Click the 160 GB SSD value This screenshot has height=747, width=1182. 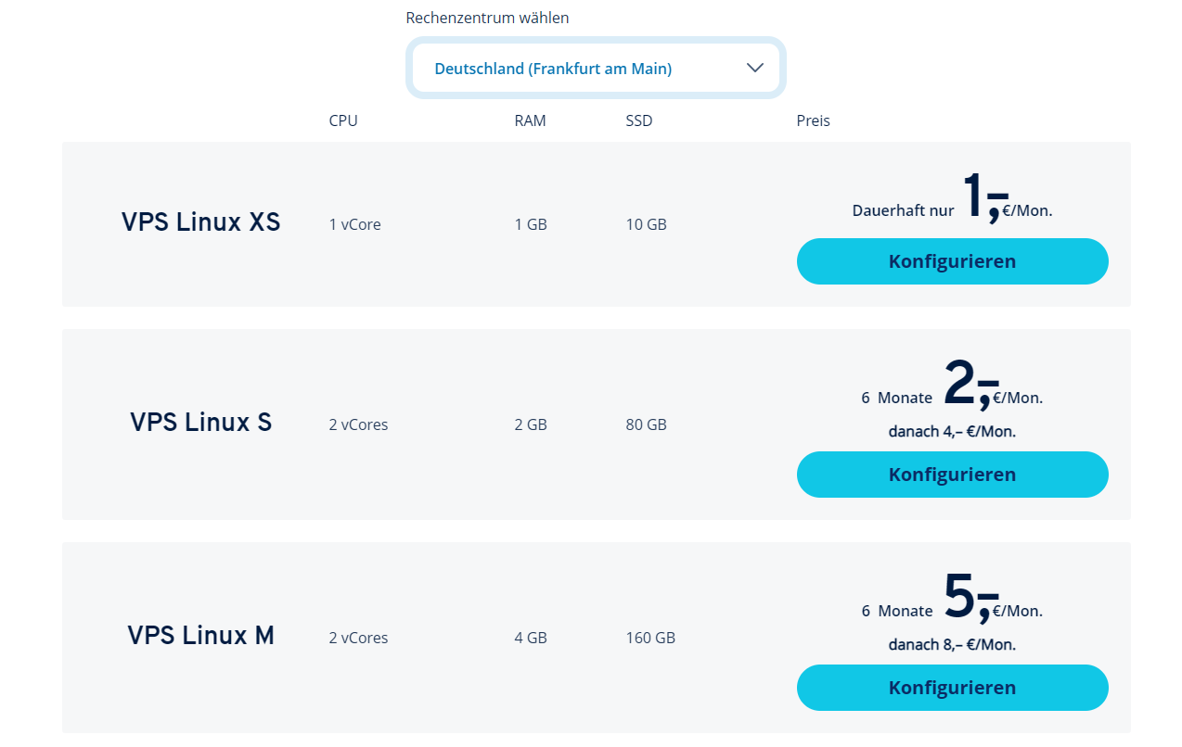[x=650, y=638]
